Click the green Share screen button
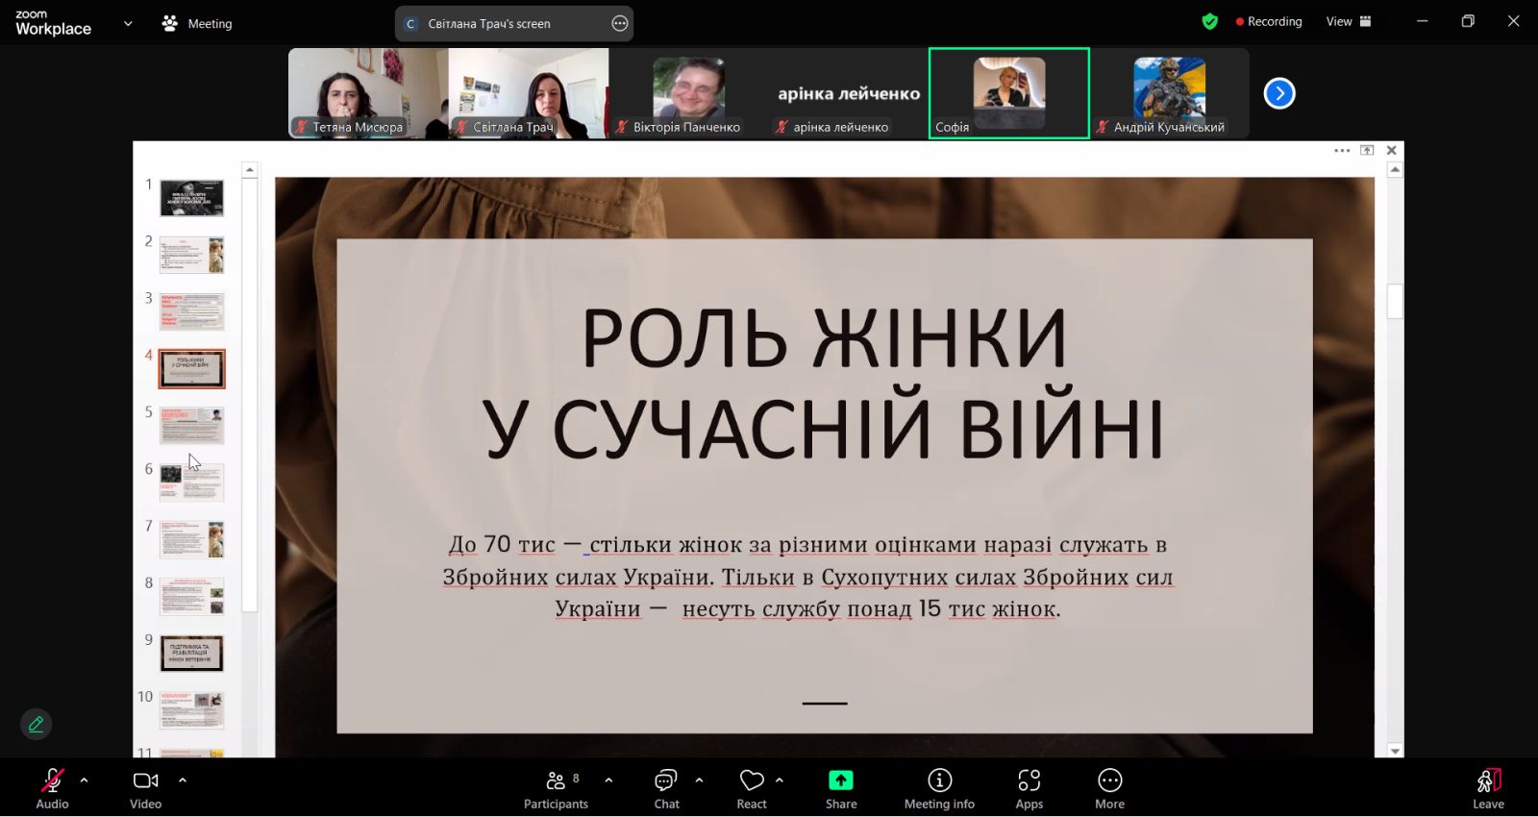 pyautogui.click(x=840, y=788)
